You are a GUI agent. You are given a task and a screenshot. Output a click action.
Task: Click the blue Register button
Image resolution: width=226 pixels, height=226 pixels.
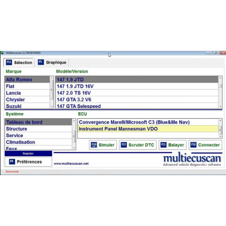coord(28,154)
